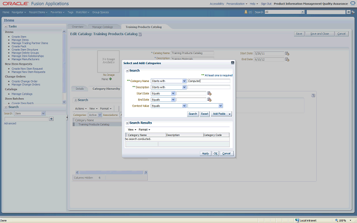Open the Format menu in Search Results
The image size is (357, 223).
coord(144,129)
